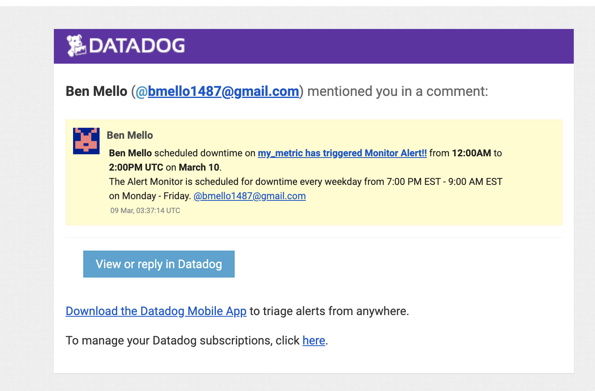Click the Datadog logo in the purple header
This screenshot has width=595, height=391.
coord(126,45)
